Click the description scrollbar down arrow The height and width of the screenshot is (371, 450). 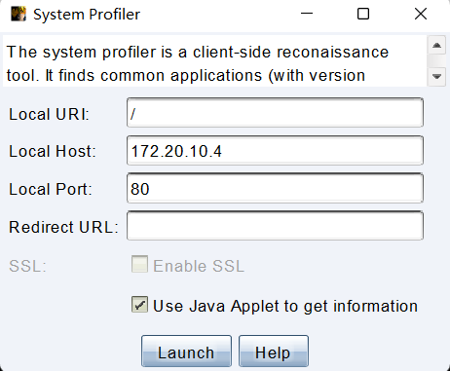[436, 77]
